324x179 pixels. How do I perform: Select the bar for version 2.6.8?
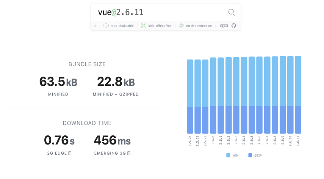click(x=275, y=95)
